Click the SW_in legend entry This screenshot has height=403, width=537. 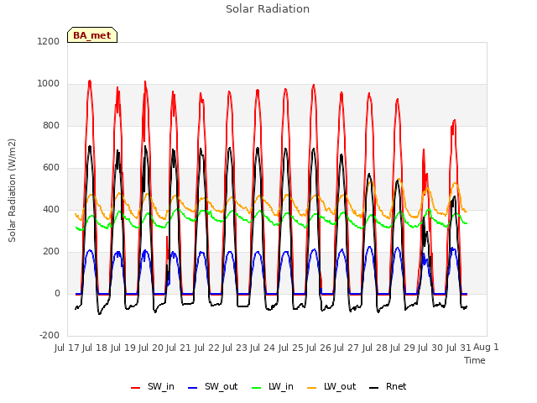[153, 387]
